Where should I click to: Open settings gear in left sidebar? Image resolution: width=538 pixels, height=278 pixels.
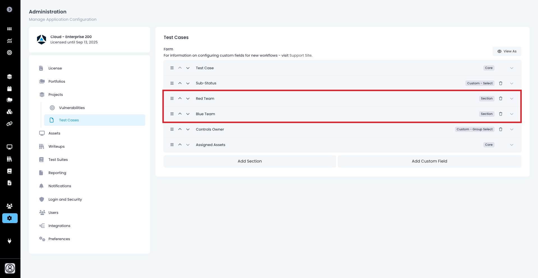coord(10,218)
